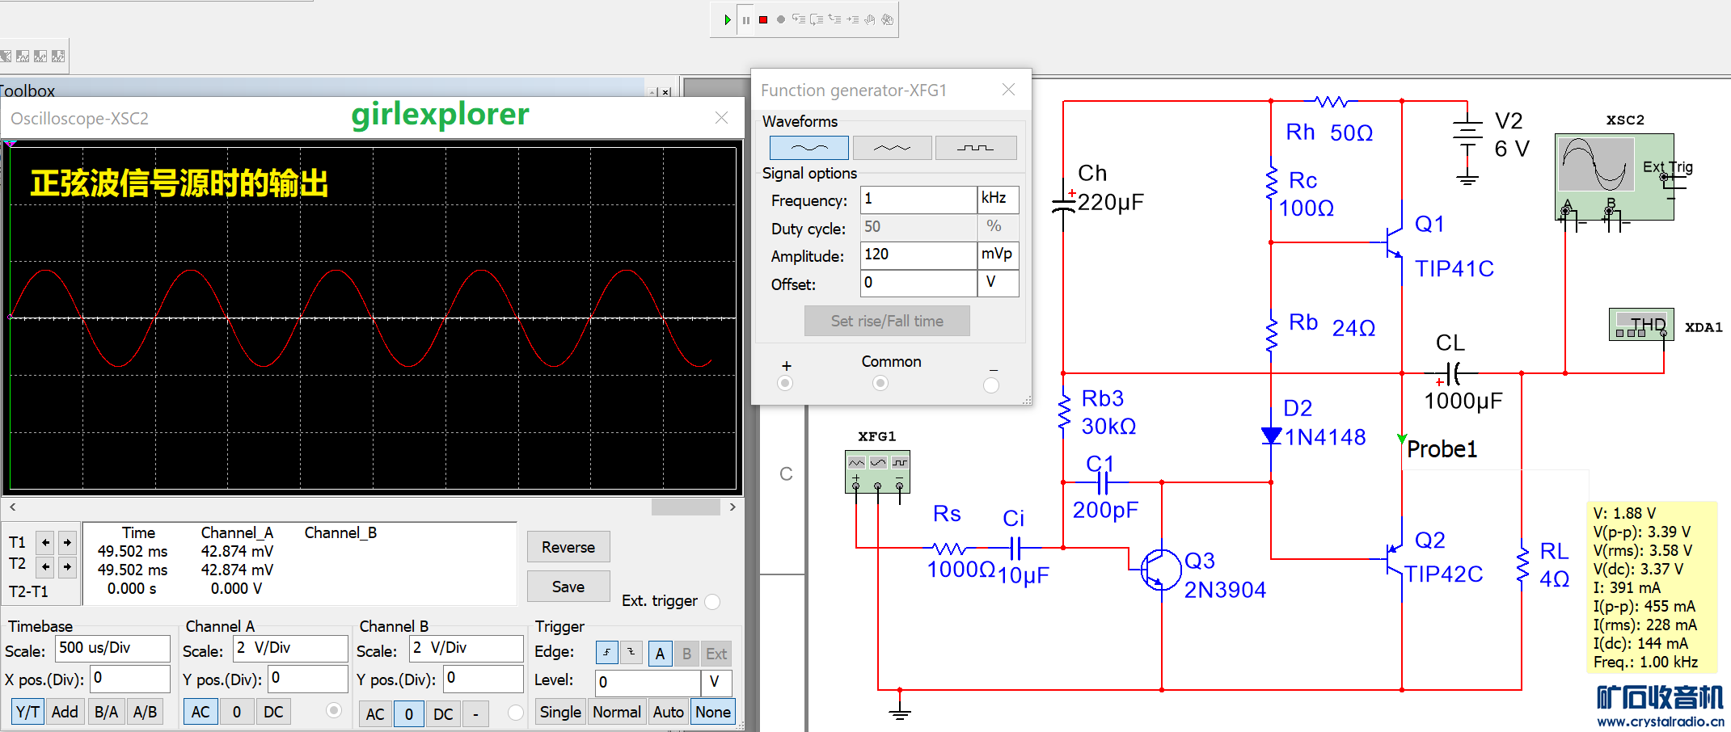Viewport: 1731px width, 732px height.
Task: Select the sine waveform button
Action: (809, 148)
